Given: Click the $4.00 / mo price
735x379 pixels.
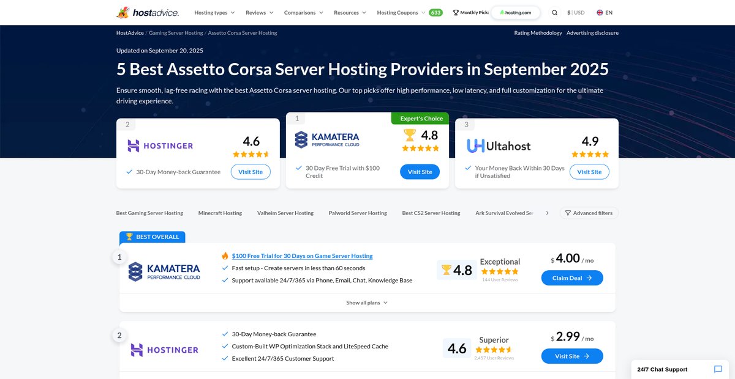Looking at the screenshot, I should coord(572,259).
